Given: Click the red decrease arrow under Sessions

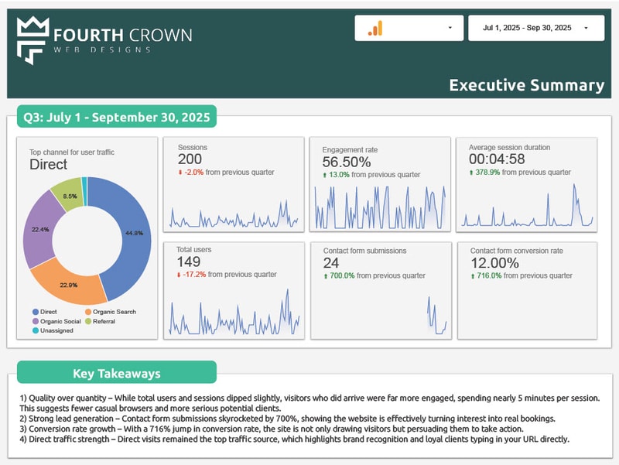Looking at the screenshot, I should coord(180,172).
